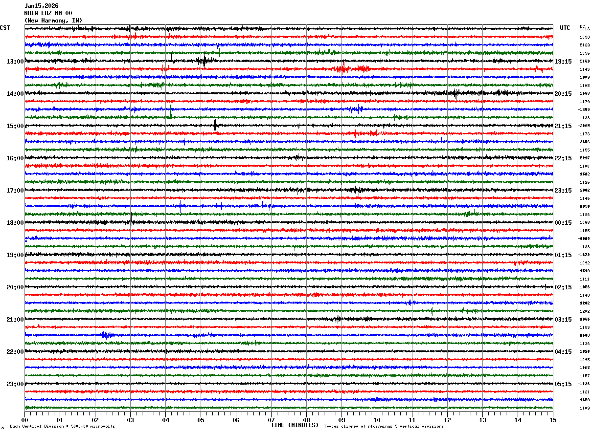Click the vertical division microvolts note
This screenshot has width=592, height=433.
click(62, 427)
